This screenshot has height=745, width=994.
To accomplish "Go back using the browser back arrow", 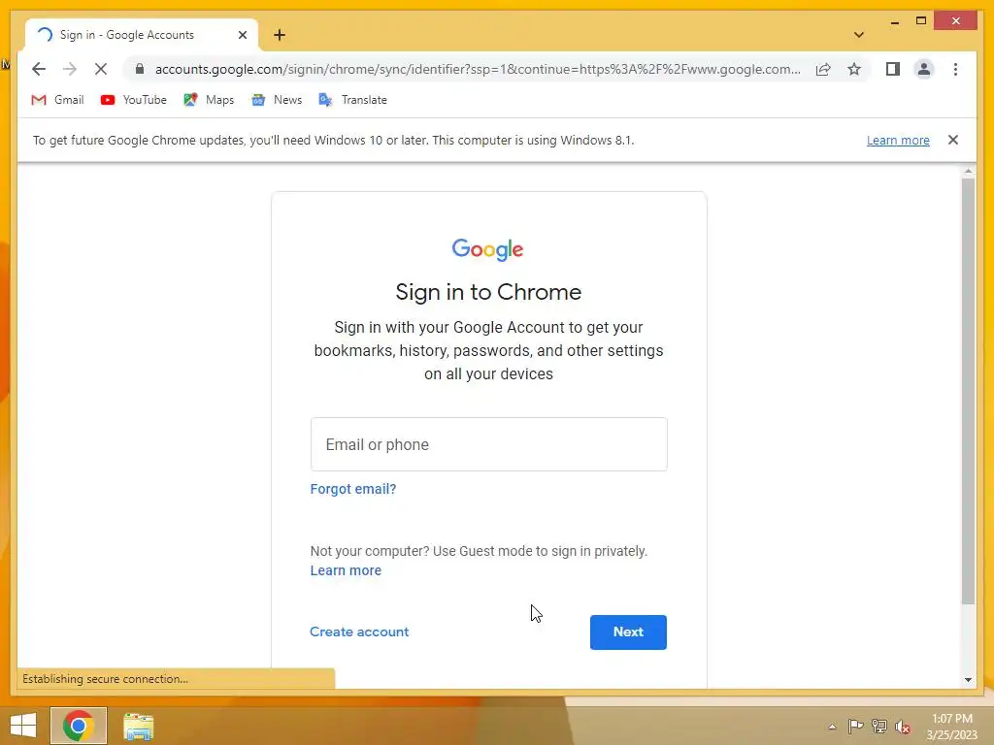I will tap(39, 69).
